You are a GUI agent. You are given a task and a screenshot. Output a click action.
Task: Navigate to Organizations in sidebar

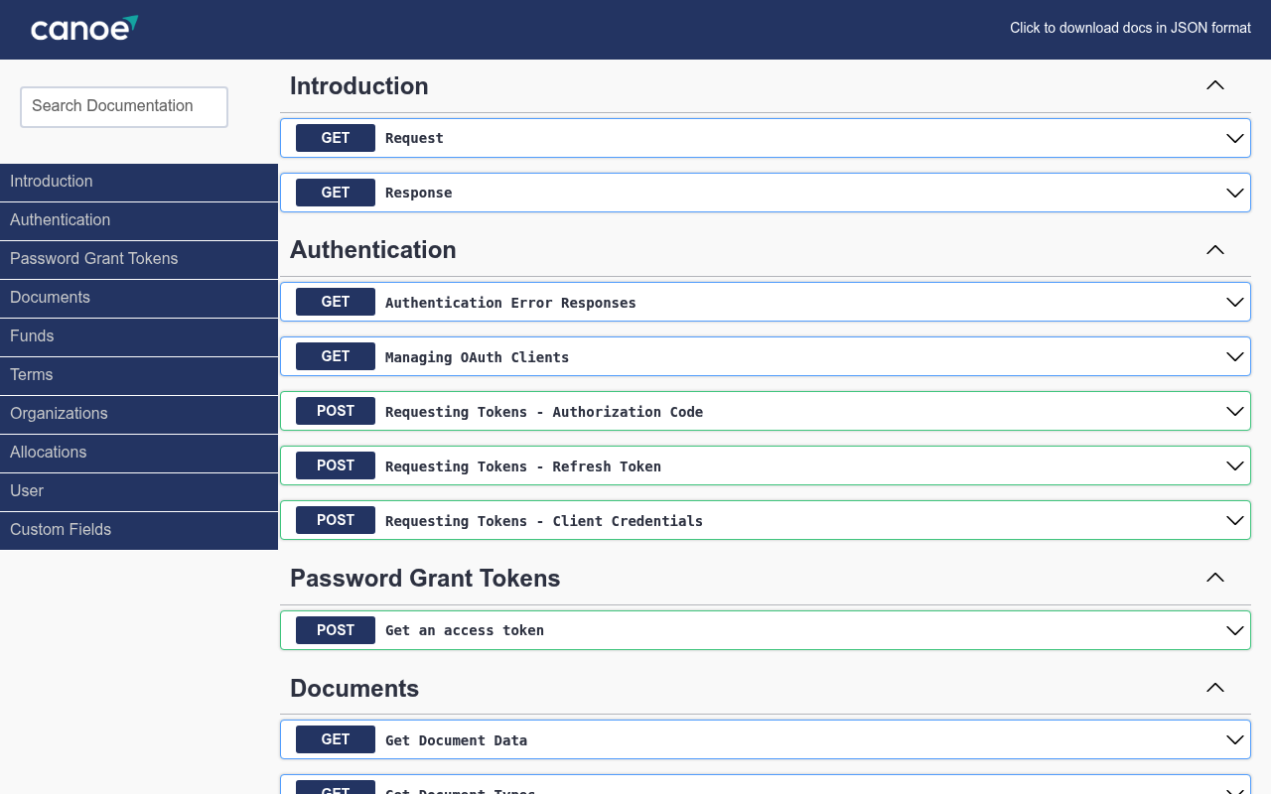pos(139,414)
